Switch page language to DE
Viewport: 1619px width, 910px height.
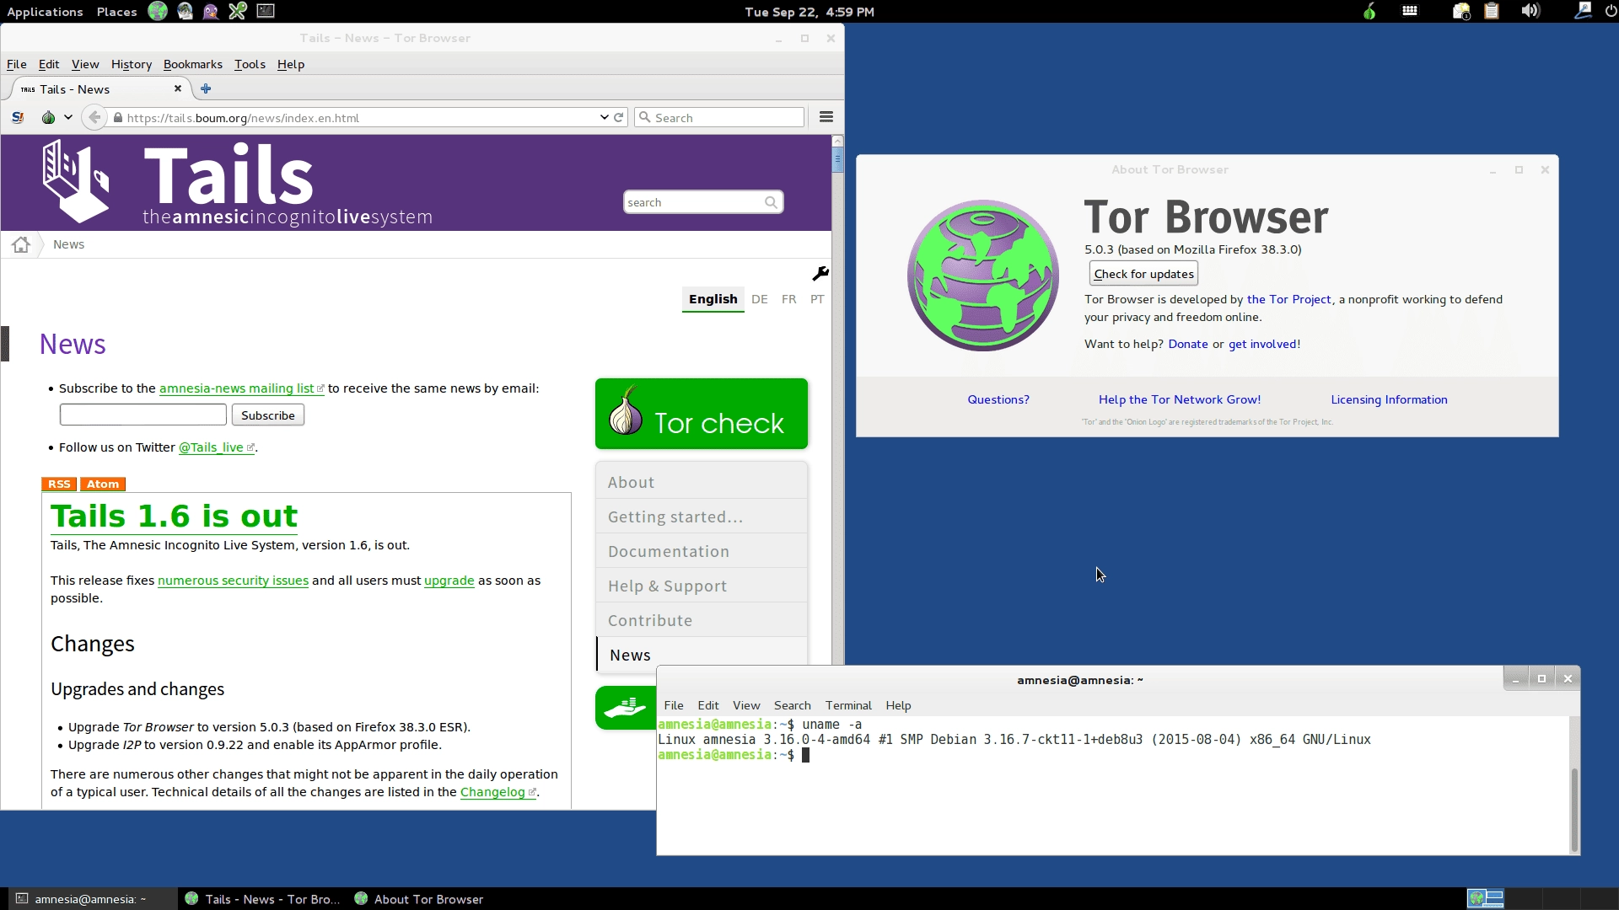tap(760, 299)
